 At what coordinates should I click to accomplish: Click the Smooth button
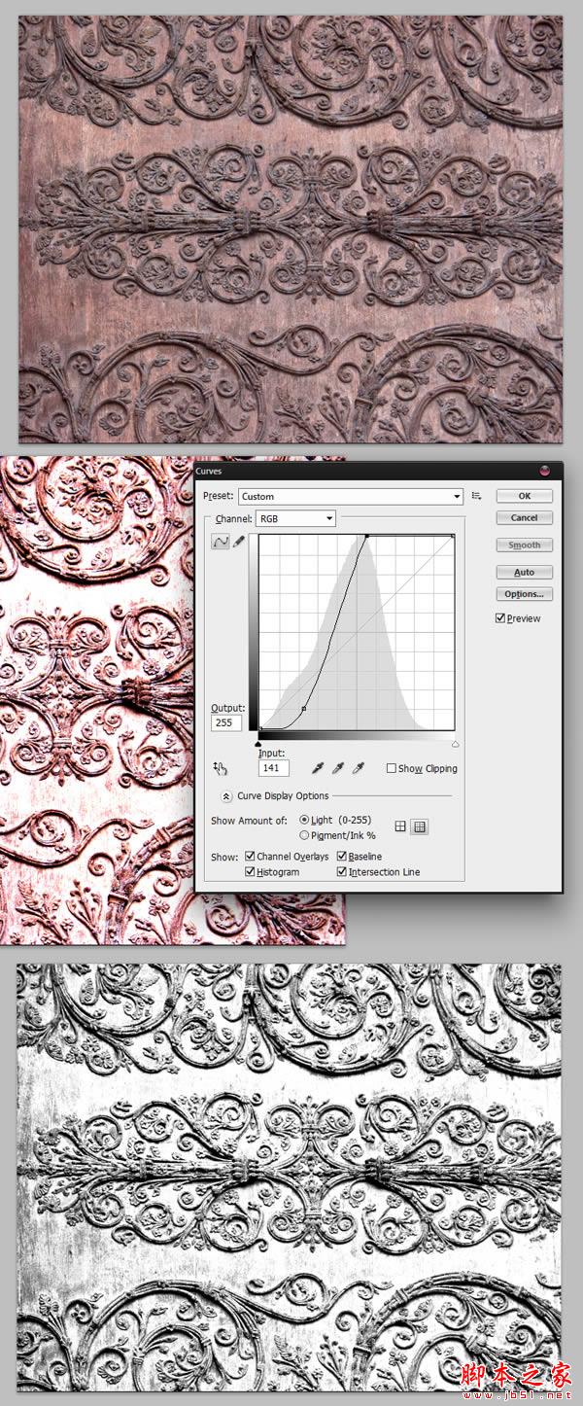525,545
